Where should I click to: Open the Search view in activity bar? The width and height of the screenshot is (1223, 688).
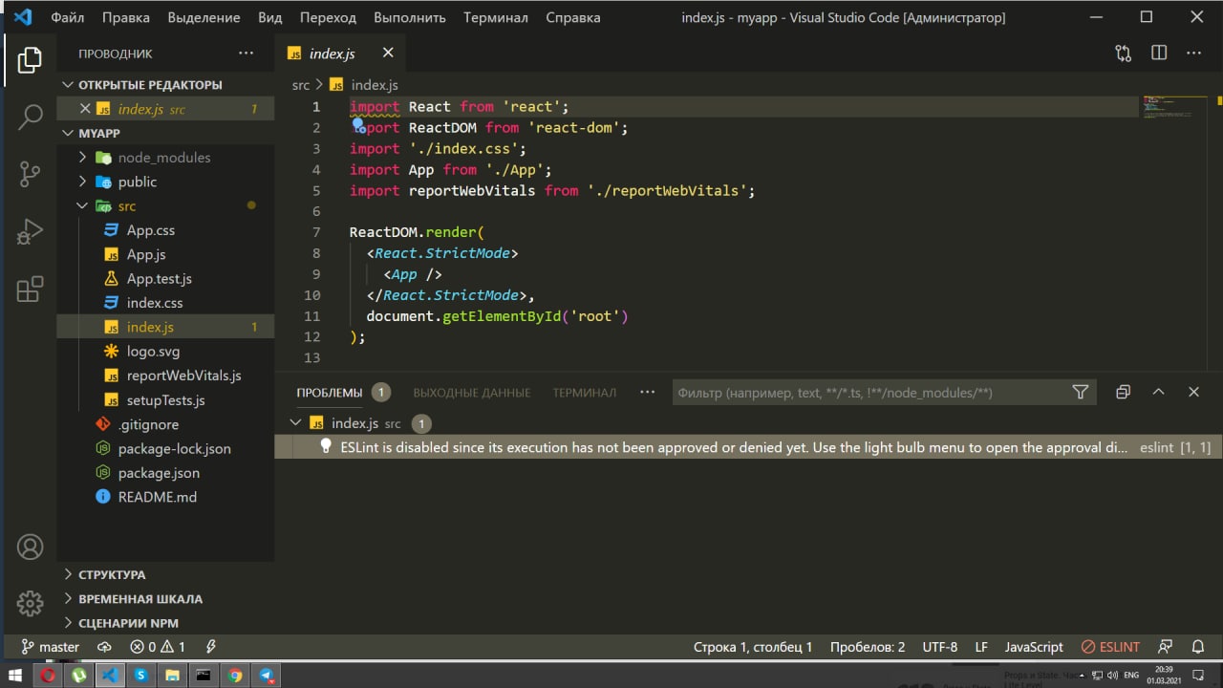point(30,117)
